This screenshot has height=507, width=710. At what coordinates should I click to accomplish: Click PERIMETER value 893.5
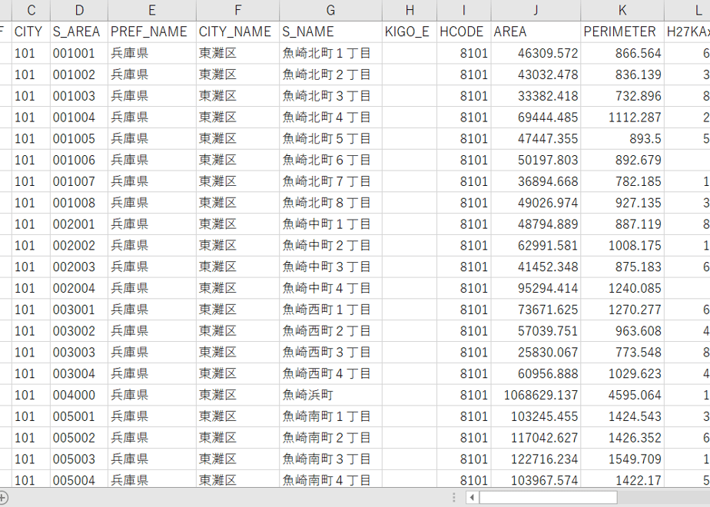622,138
